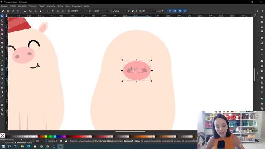Expand snapping options arrow at top right
Viewport: 265px width, 149px height.
click(x=262, y=11)
